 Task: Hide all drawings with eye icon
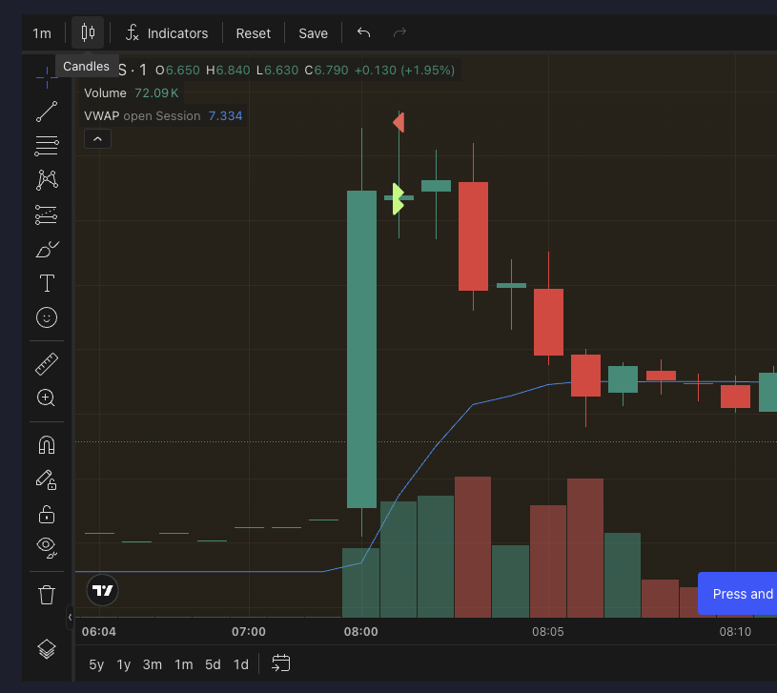point(46,547)
